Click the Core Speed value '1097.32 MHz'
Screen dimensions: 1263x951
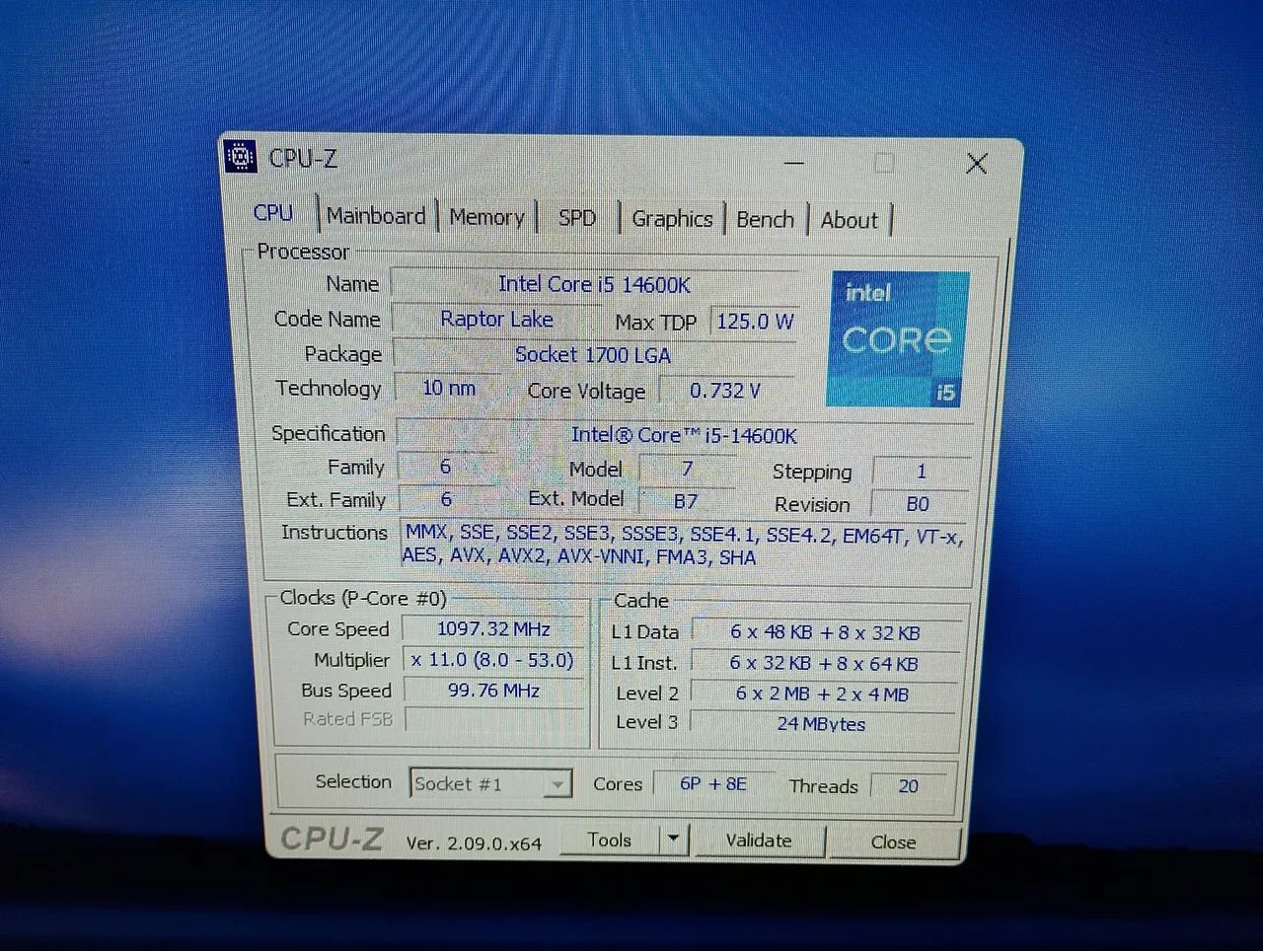(x=493, y=629)
